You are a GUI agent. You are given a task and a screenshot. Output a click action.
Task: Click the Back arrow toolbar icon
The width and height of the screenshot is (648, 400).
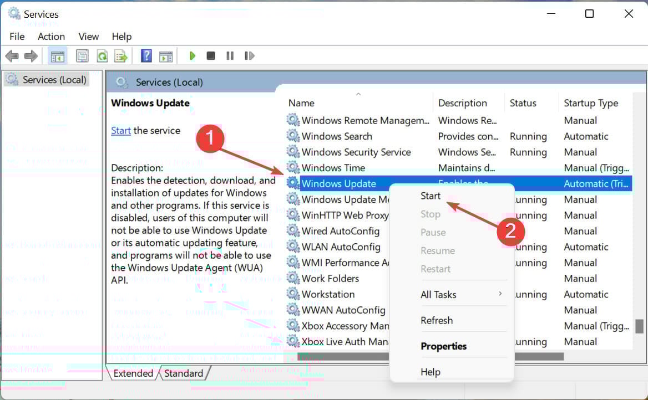pyautogui.click(x=12, y=56)
